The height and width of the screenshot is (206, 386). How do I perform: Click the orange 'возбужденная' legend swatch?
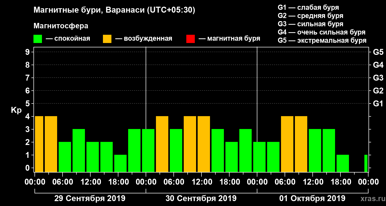click(x=107, y=39)
